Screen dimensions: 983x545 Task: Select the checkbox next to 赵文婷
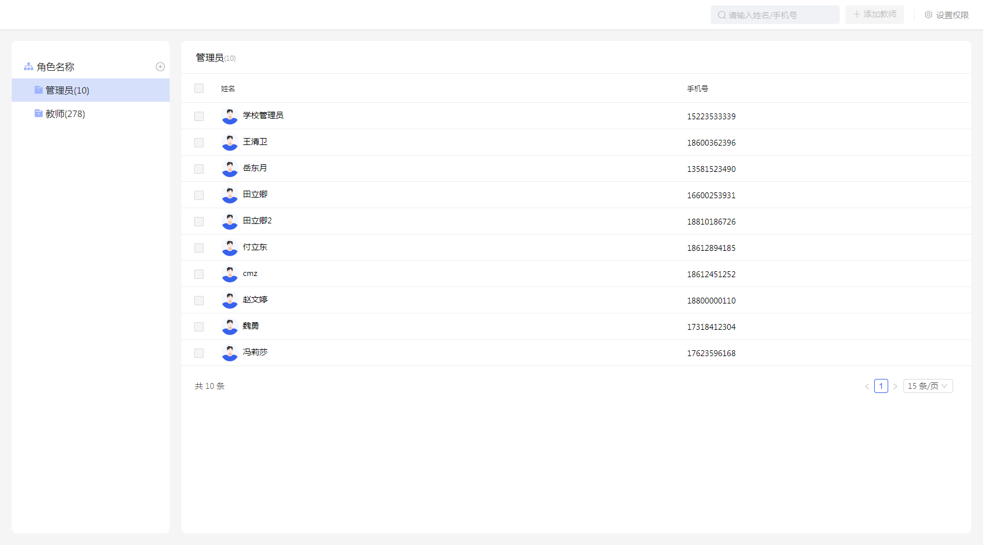click(x=199, y=301)
